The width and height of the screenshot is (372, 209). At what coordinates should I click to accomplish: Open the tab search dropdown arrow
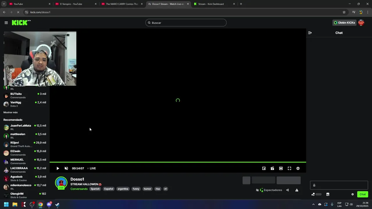coord(4,4)
